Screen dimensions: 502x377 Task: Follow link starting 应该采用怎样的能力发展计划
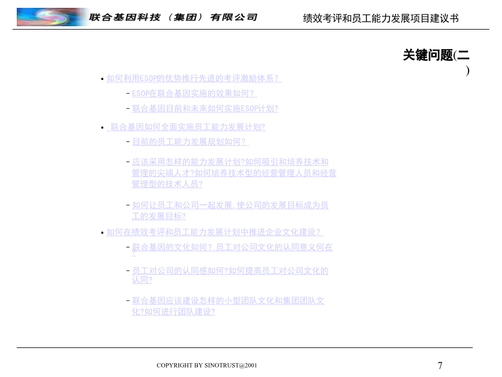click(234, 173)
